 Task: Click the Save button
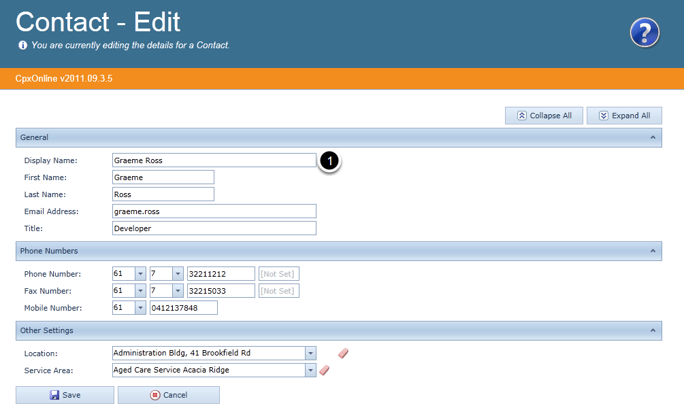pyautogui.click(x=65, y=395)
